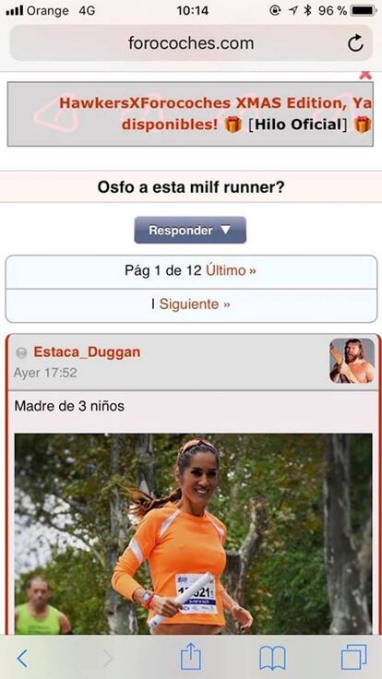This screenshot has width=382, height=679.
Task: Jump to last page via Último »
Action: click(231, 270)
